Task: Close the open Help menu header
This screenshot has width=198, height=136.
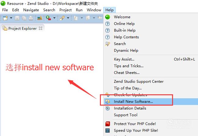Action: (109, 10)
